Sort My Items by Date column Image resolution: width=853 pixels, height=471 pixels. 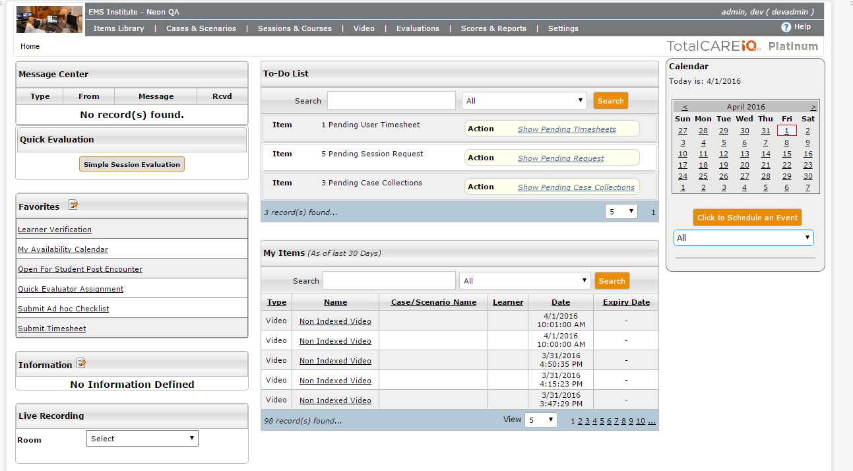pos(561,302)
